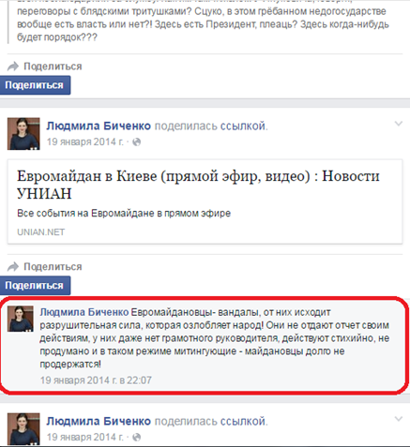Open post options chevron on middle post

pyautogui.click(x=399, y=124)
